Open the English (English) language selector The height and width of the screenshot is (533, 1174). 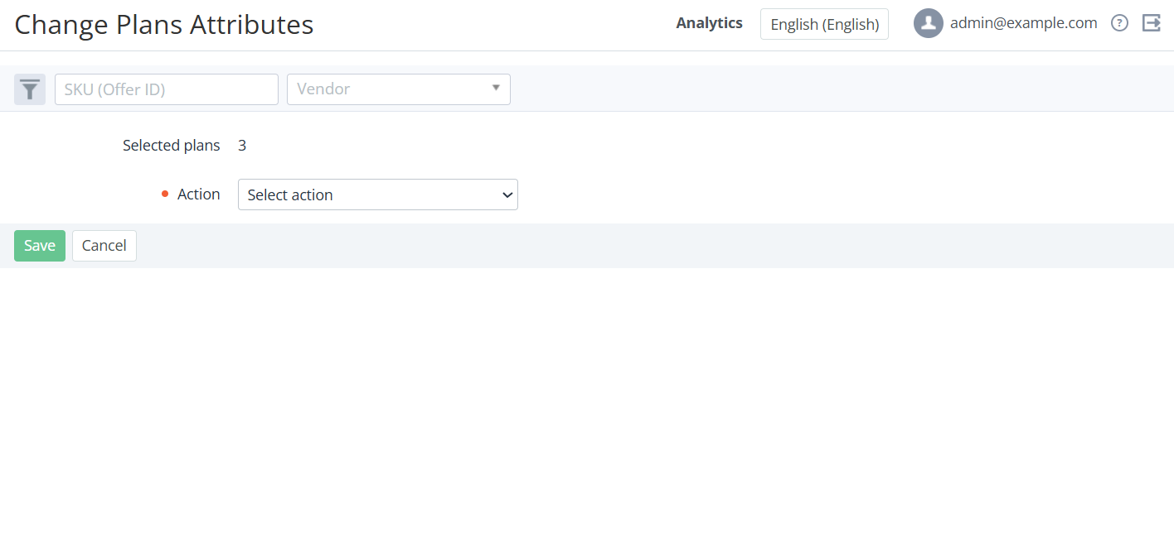coord(824,24)
